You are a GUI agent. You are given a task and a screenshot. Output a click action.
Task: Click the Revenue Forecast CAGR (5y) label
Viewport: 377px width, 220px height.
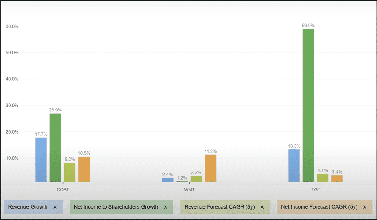tap(220, 207)
